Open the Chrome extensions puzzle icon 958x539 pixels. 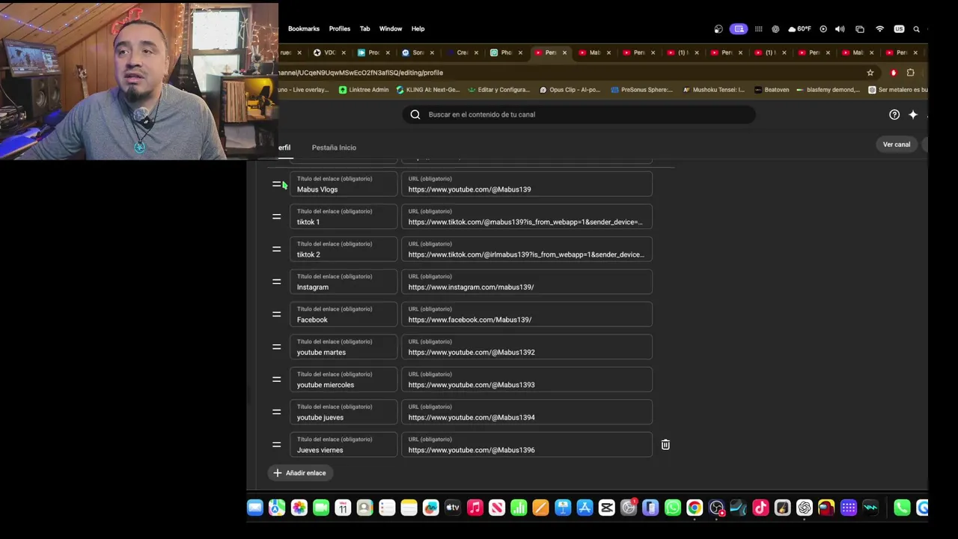point(910,73)
